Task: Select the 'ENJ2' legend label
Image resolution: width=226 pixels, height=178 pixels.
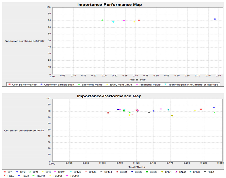Action: coord(182,172)
